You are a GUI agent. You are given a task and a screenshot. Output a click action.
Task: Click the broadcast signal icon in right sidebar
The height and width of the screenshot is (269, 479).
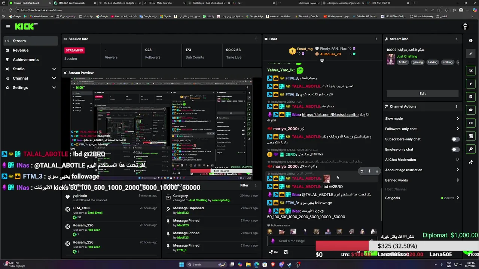click(x=471, y=123)
